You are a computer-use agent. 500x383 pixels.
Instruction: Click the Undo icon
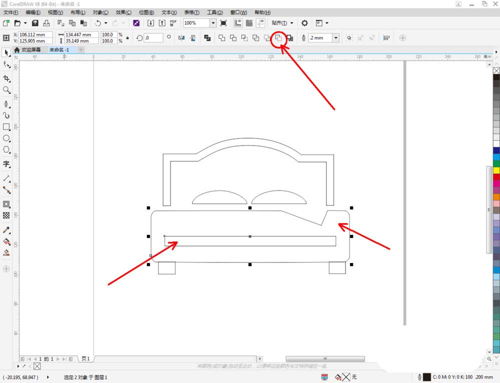click(x=98, y=23)
